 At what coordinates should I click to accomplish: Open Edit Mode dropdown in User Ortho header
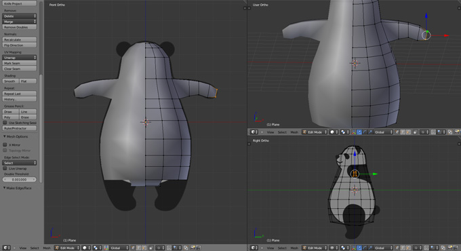315,132
